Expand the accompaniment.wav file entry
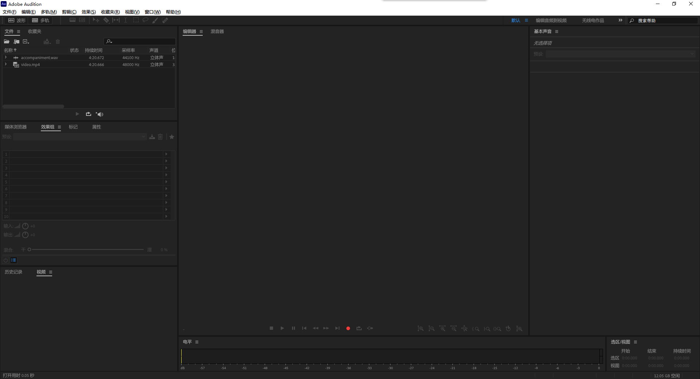Image resolution: width=700 pixels, height=379 pixels. pyautogui.click(x=5, y=58)
